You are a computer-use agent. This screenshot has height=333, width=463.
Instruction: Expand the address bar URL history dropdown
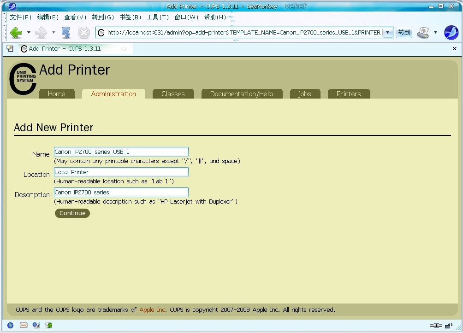click(388, 32)
